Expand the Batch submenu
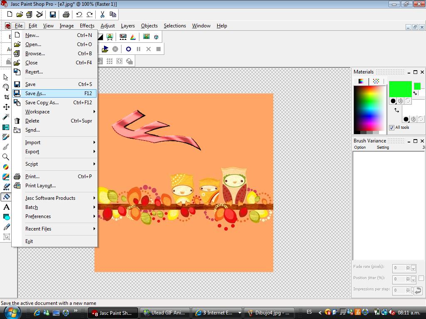Image resolution: width=426 pixels, height=319 pixels. (x=54, y=207)
